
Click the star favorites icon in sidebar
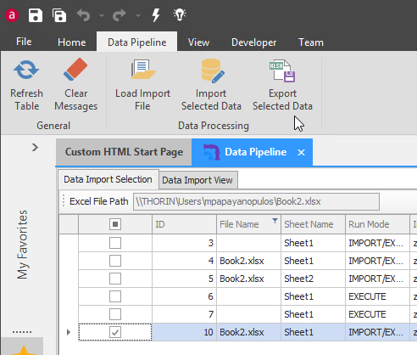point(24,351)
